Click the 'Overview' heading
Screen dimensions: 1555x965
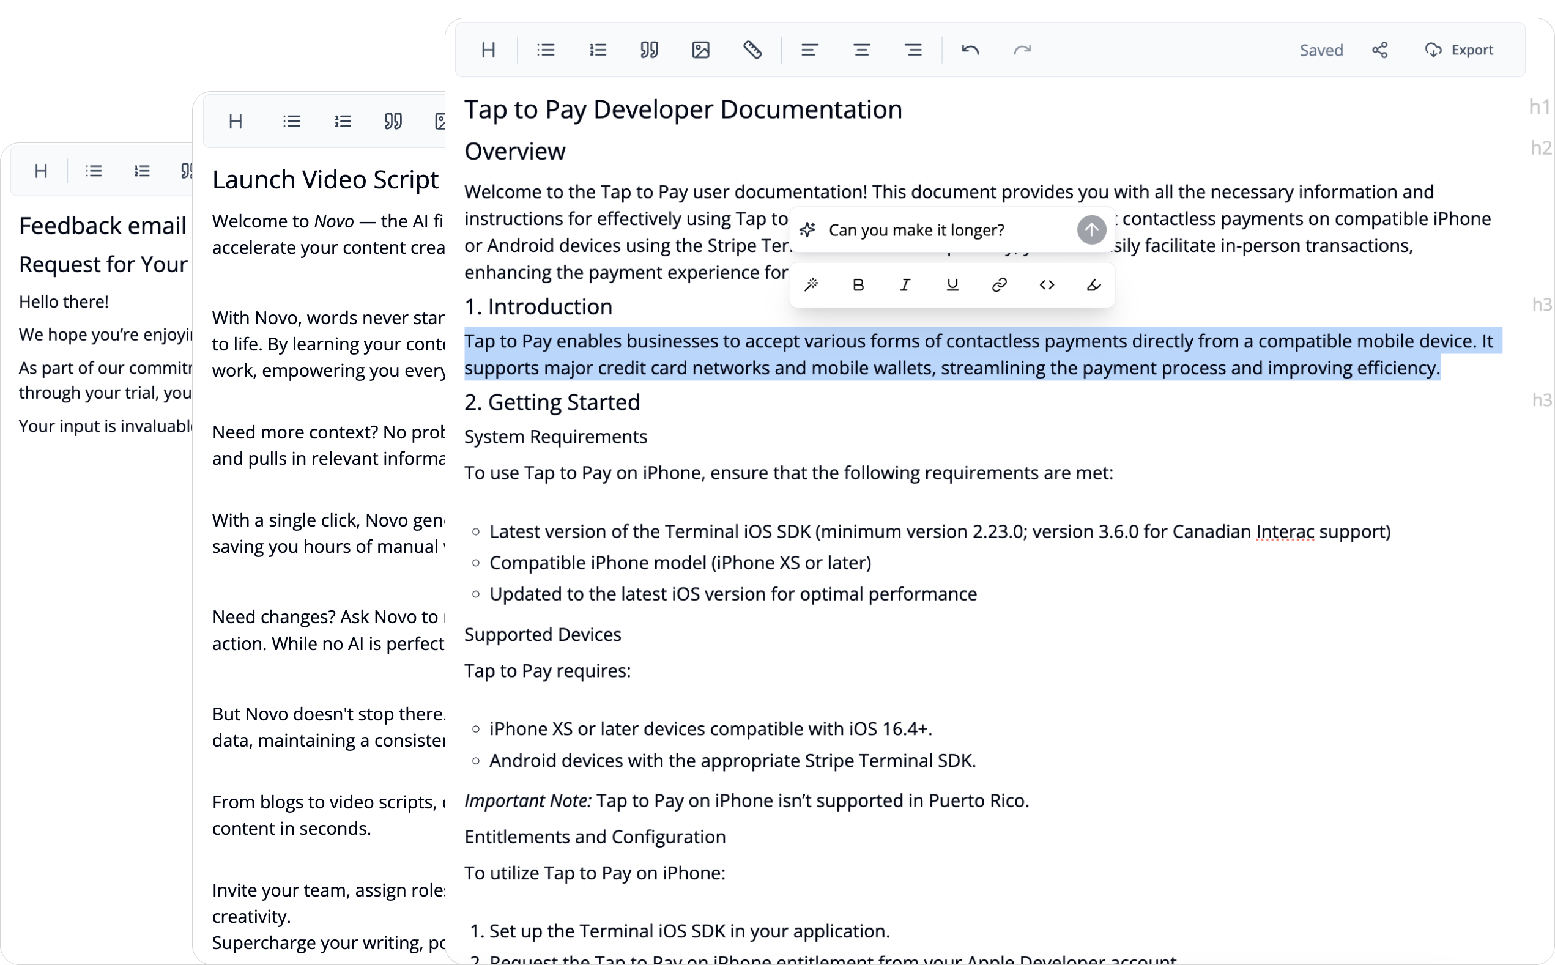(514, 151)
